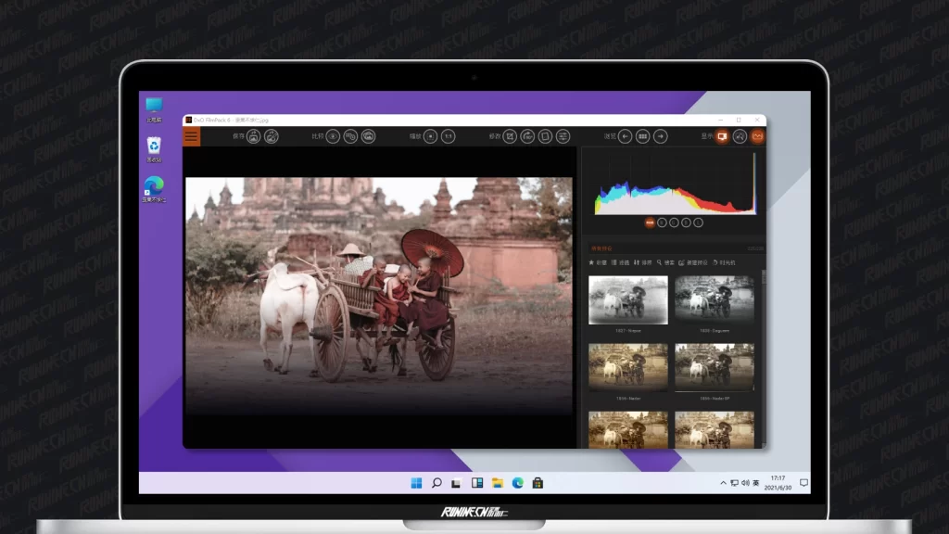Click the fit-to-screen zoom icon
Viewport: 949px width, 534px height.
click(430, 136)
